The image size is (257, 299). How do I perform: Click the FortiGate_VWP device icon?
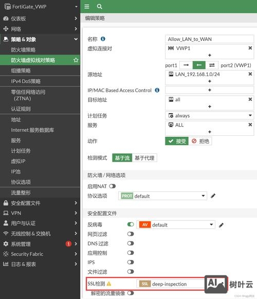point(7,7)
